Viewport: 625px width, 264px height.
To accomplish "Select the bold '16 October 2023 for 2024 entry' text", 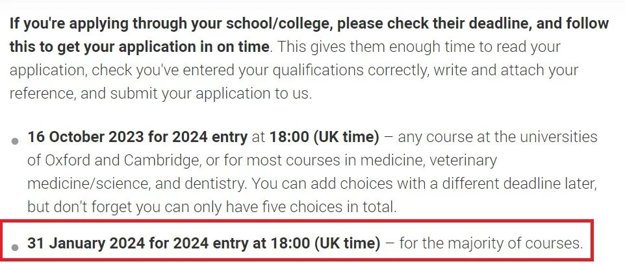I will tap(138, 138).
